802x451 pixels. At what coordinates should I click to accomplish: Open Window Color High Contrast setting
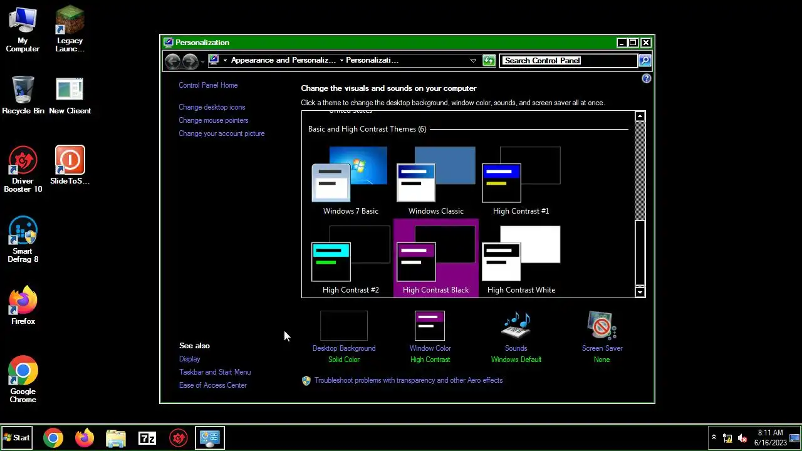pyautogui.click(x=430, y=337)
